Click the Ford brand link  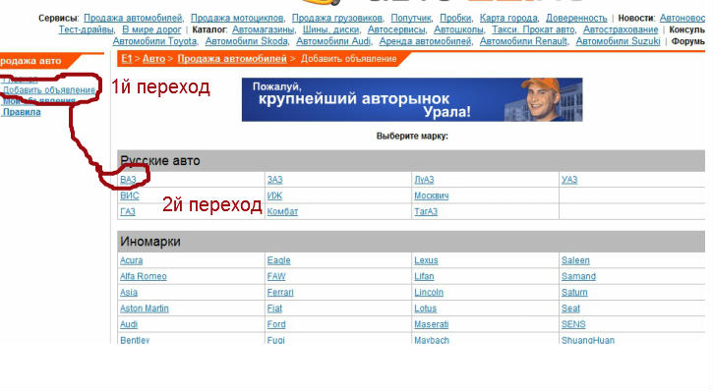276,325
